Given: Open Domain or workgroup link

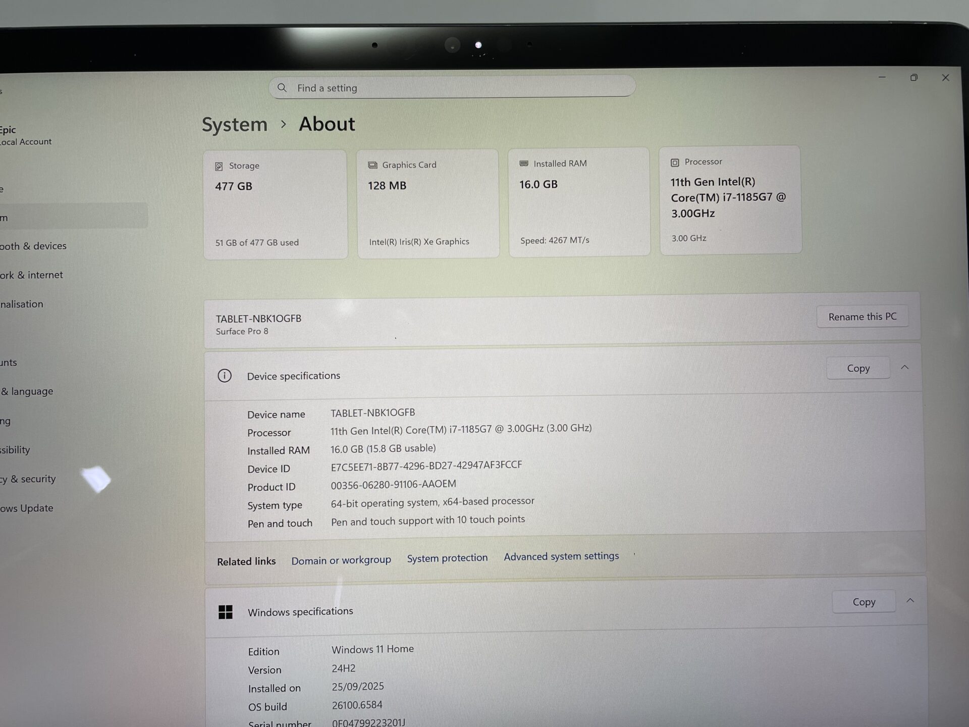Looking at the screenshot, I should (x=341, y=560).
